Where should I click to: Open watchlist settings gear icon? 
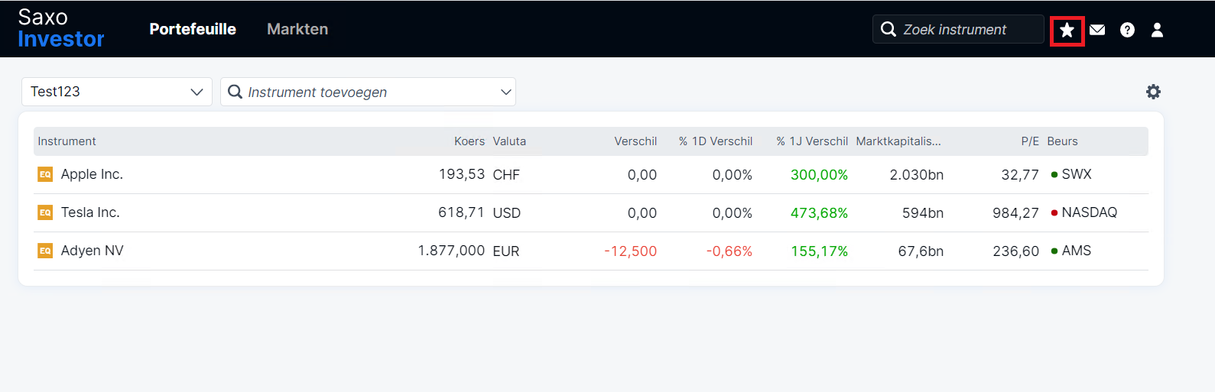point(1153,92)
